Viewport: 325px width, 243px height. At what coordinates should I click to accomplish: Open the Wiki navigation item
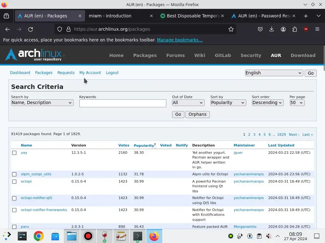tap(200, 55)
